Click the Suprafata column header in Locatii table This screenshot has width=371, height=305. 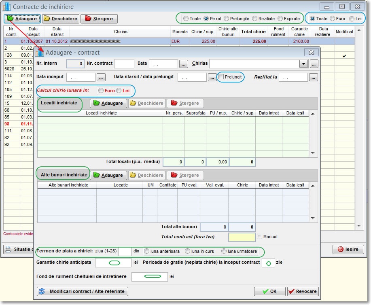[x=195, y=113]
